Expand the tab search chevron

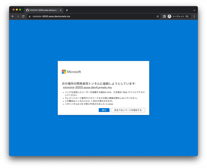pos(194,10)
